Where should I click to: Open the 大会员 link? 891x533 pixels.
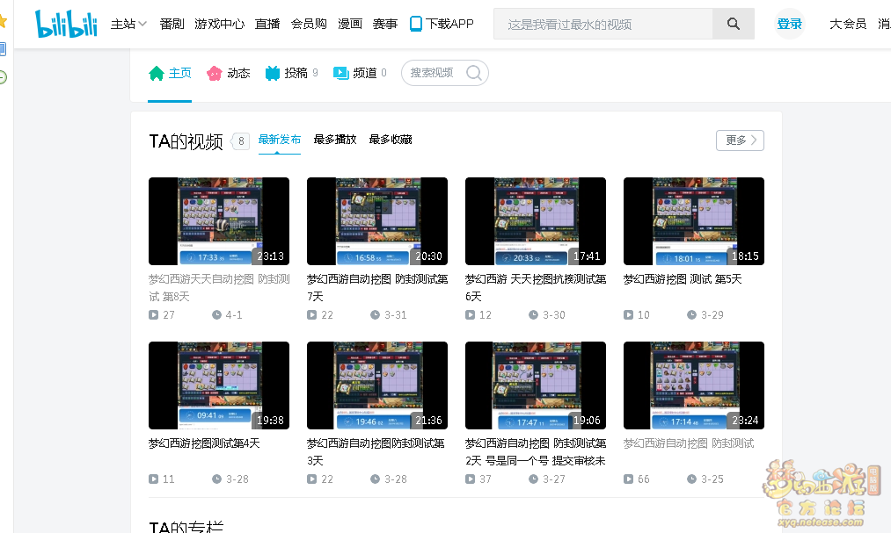click(848, 24)
